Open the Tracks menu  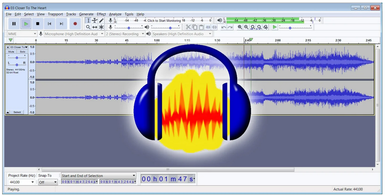pyautogui.click(x=71, y=14)
